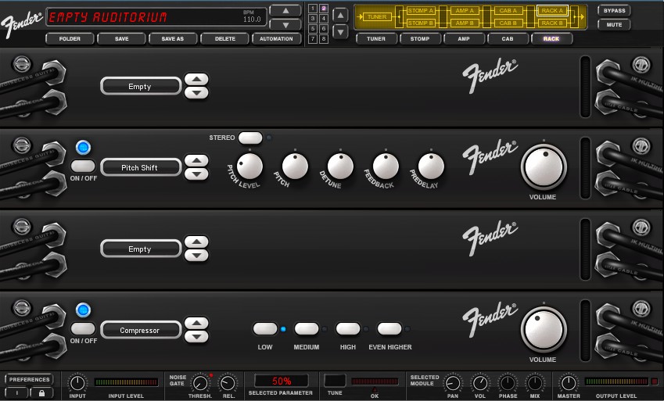Screen dimensions: 664x401
Task: Enable the MEDIUM compressor setting
Action: click(x=307, y=328)
